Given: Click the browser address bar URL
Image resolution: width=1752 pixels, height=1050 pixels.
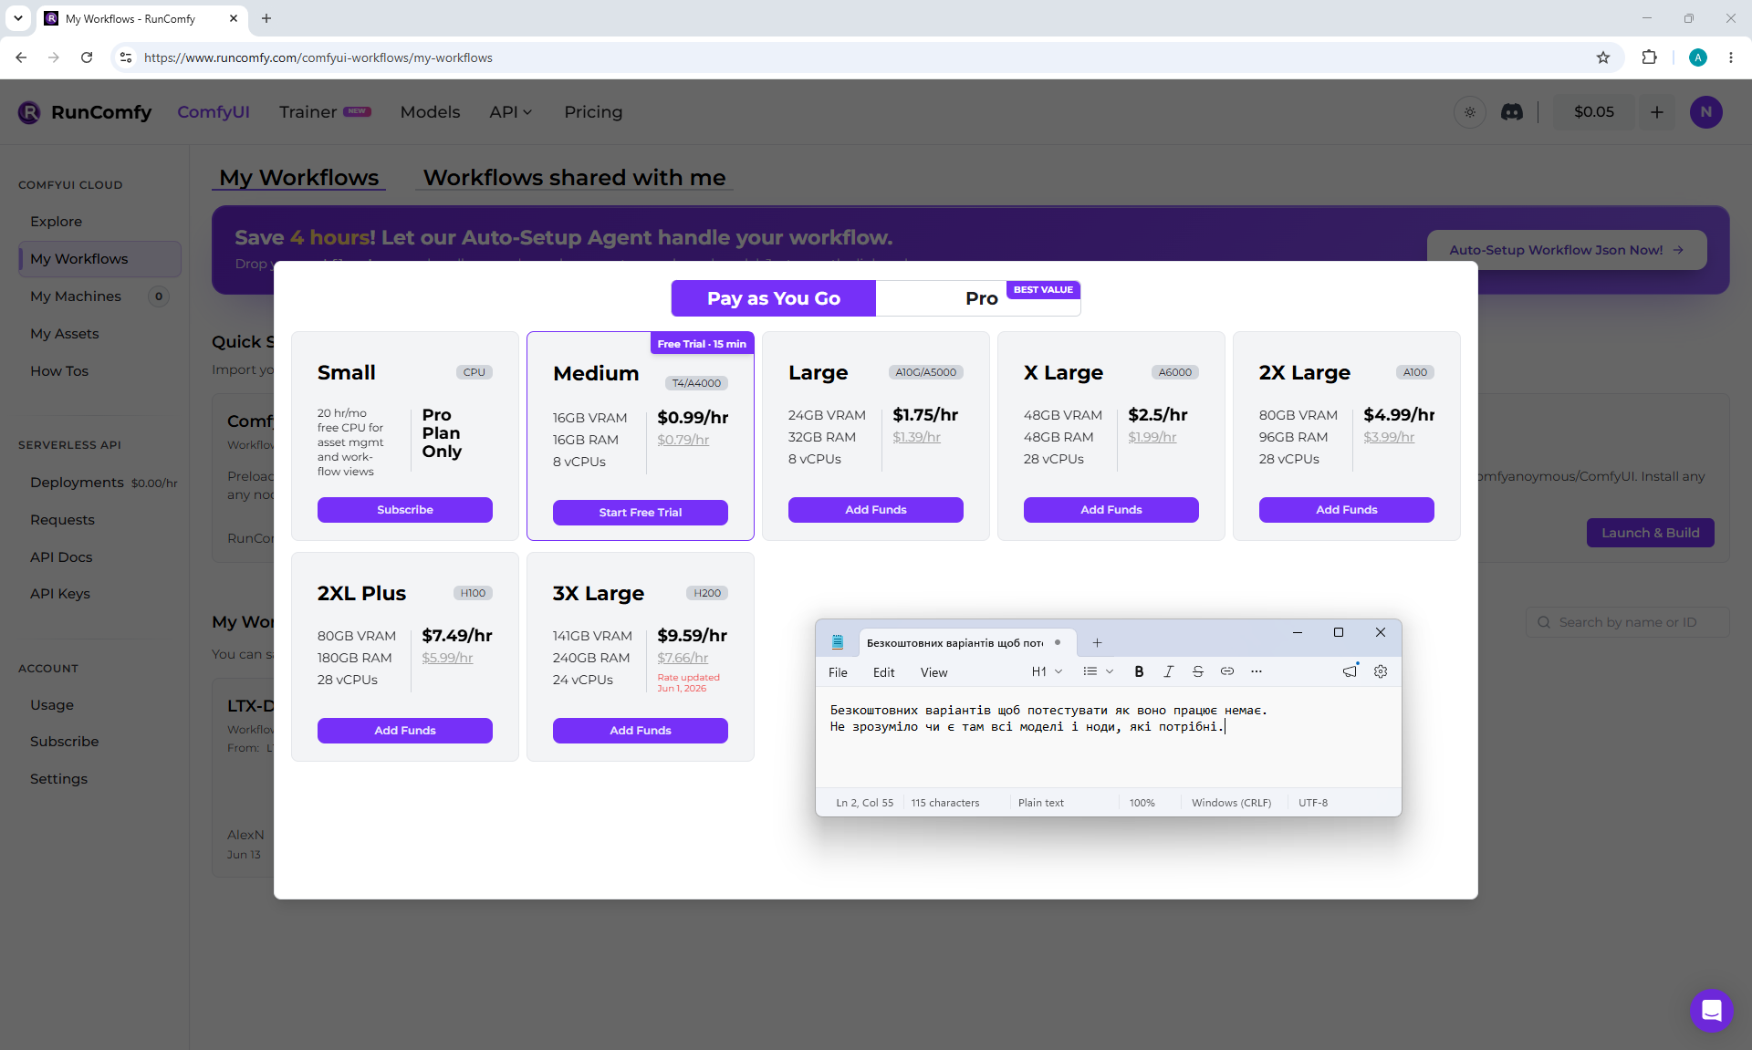Looking at the screenshot, I should point(318,57).
